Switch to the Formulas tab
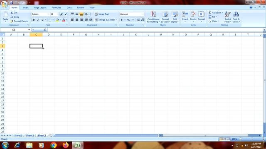The height and width of the screenshot is (149, 266). click(x=57, y=7)
